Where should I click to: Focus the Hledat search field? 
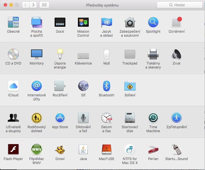tap(180, 5)
